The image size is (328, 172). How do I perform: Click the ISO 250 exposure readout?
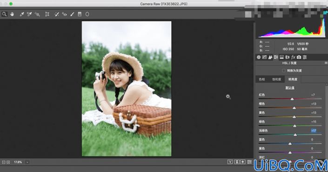(288, 49)
